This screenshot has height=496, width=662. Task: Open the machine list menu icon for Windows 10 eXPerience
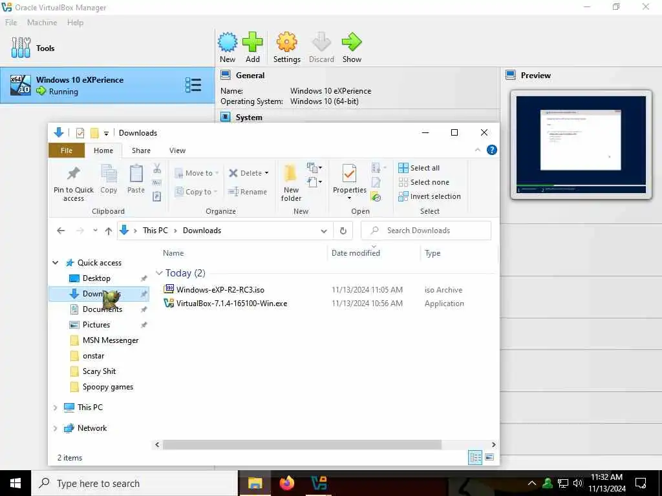[x=193, y=85]
